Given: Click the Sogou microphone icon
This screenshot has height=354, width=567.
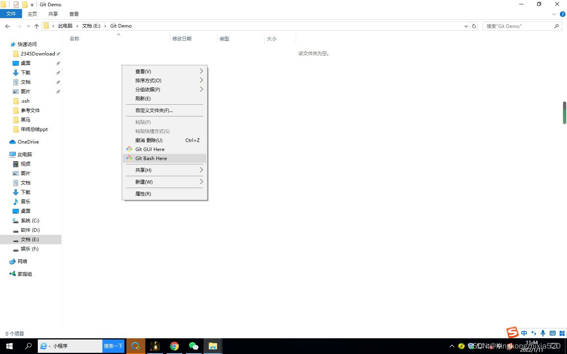Looking at the screenshot, I should 543,333.
